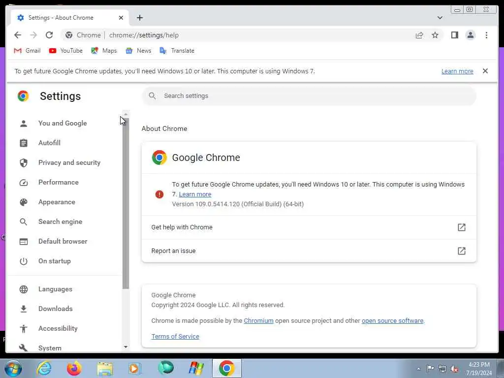Open the Translate bookmark
The height and width of the screenshot is (378, 504).
(177, 51)
